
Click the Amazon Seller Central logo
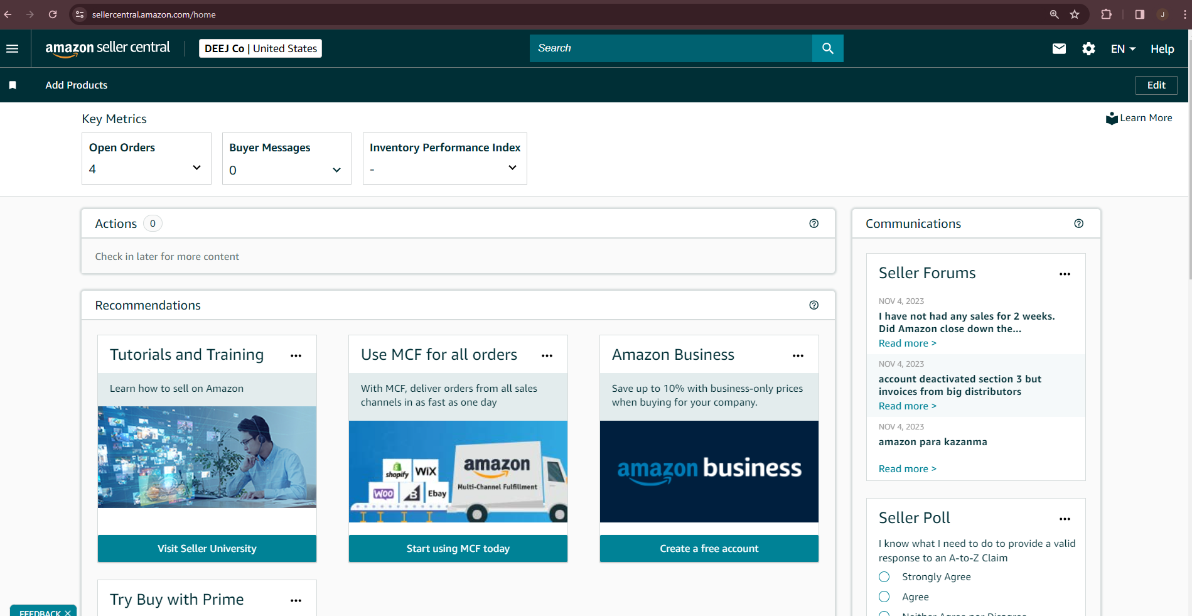point(107,48)
